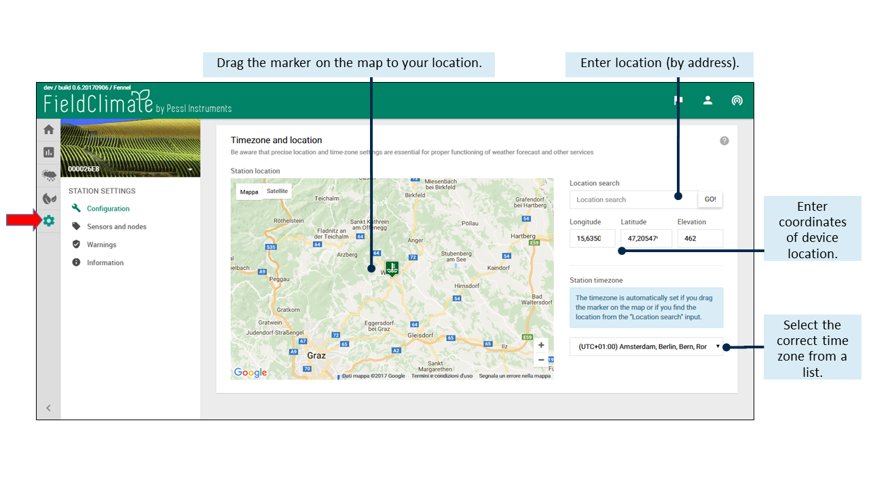The height and width of the screenshot is (488, 869).
Task: Switch map to Satellite view
Action: click(277, 191)
